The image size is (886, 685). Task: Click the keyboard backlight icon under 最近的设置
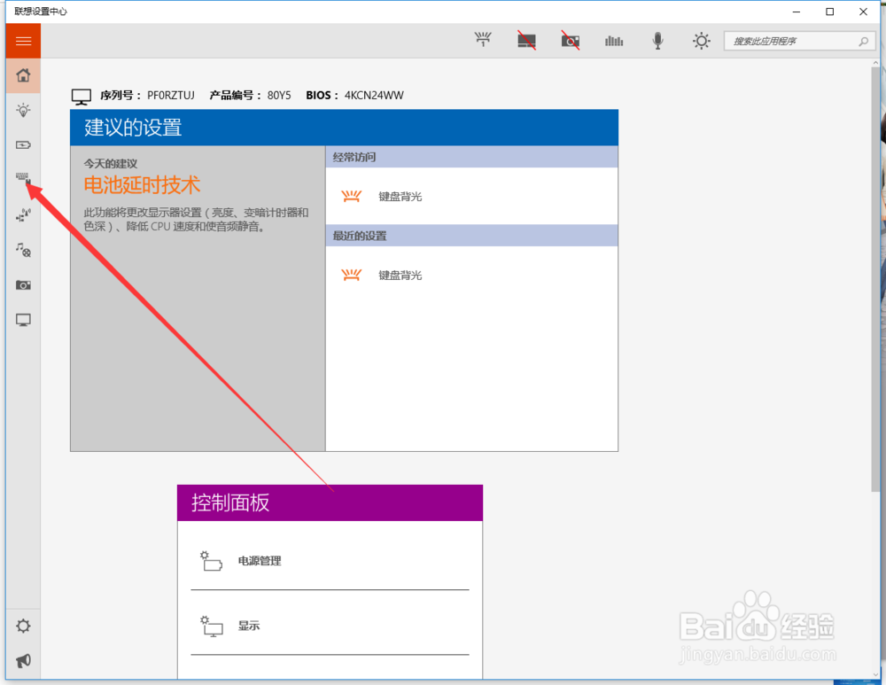(x=351, y=276)
